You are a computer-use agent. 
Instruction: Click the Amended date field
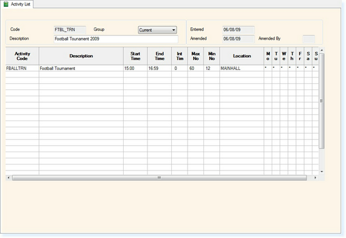click(238, 39)
